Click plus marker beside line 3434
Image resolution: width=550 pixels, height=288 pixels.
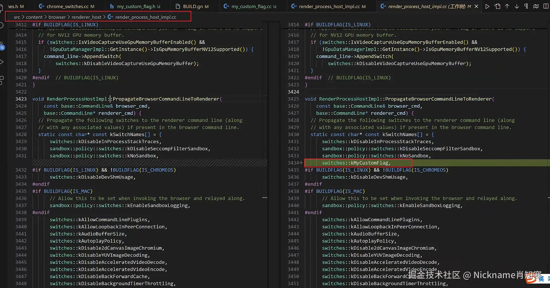click(x=301, y=163)
